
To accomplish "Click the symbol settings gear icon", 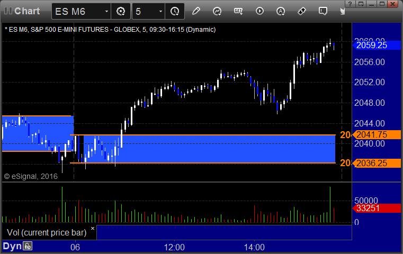I will point(121,11).
